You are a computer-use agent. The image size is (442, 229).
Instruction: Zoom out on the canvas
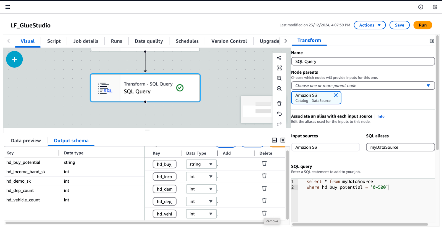click(x=279, y=89)
